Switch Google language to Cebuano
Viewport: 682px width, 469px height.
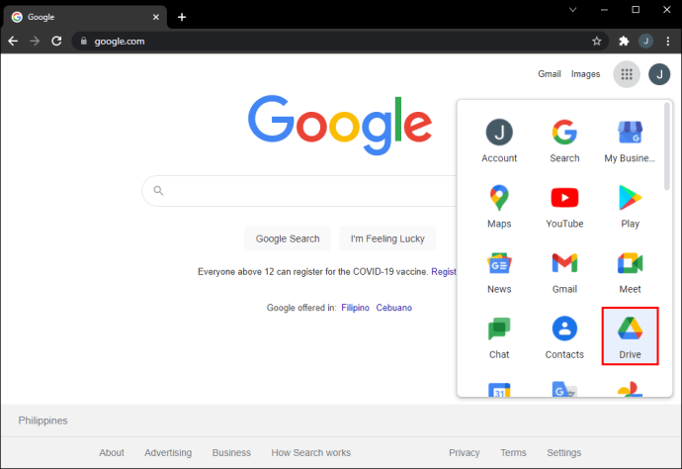[x=393, y=308]
